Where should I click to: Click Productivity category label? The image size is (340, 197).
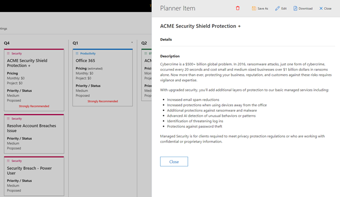tap(88, 53)
